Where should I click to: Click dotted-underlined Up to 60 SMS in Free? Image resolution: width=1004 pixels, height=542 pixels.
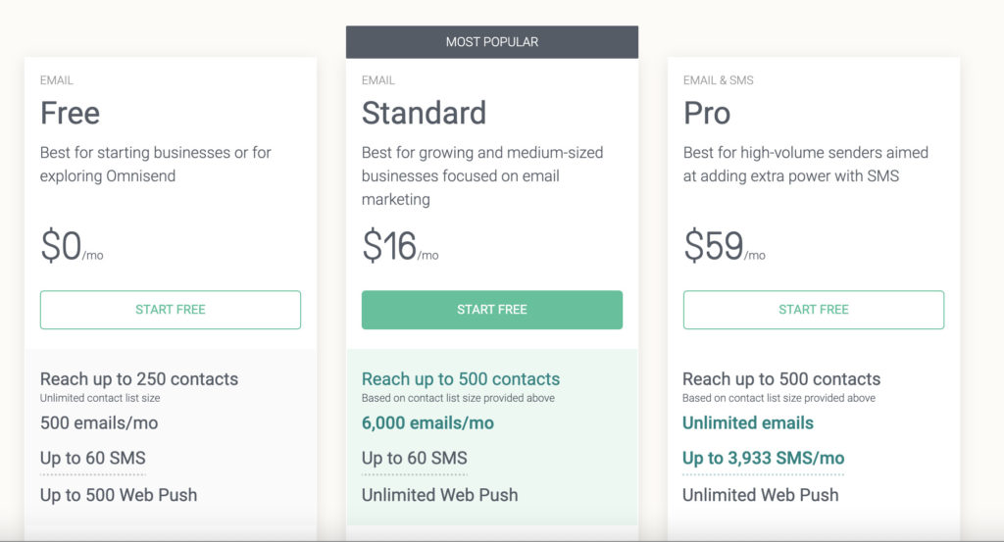click(93, 458)
